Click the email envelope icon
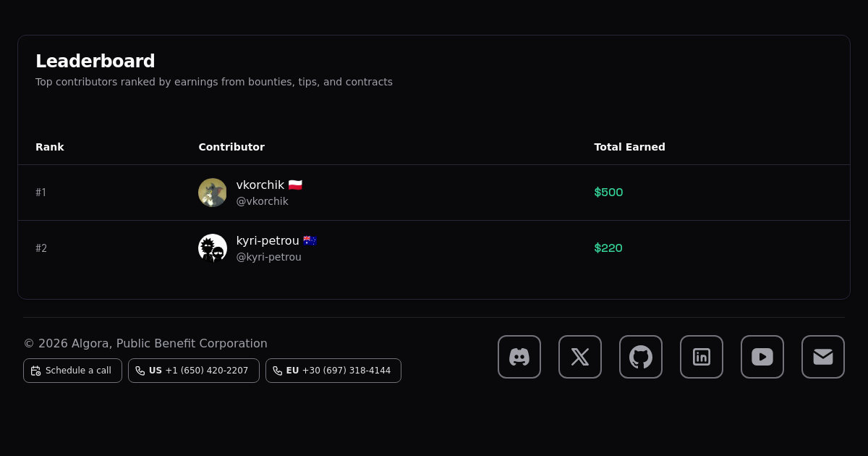The height and width of the screenshot is (456, 868). 823,357
